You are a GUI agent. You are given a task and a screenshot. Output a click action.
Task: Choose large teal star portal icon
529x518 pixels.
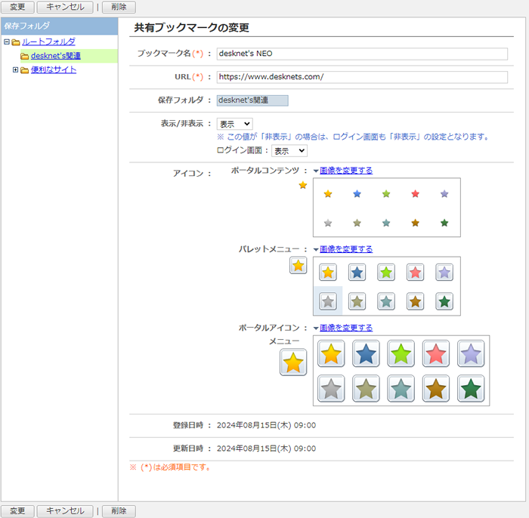click(401, 389)
